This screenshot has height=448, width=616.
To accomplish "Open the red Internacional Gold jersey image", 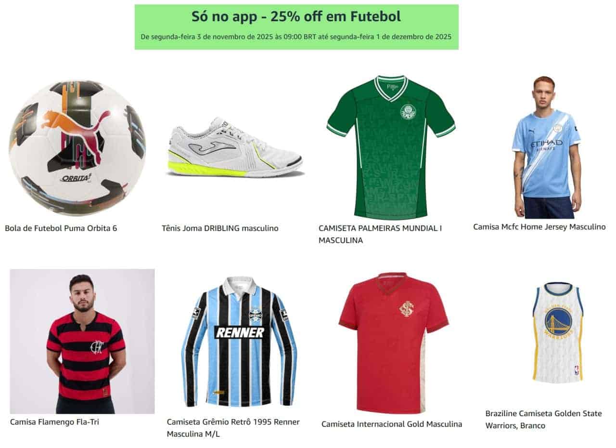I will (x=393, y=343).
